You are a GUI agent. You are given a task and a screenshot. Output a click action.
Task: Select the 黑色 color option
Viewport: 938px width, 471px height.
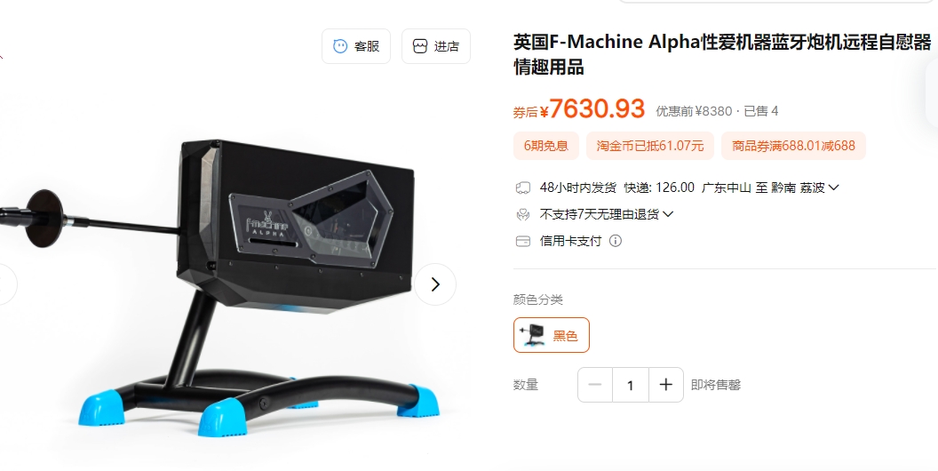551,335
